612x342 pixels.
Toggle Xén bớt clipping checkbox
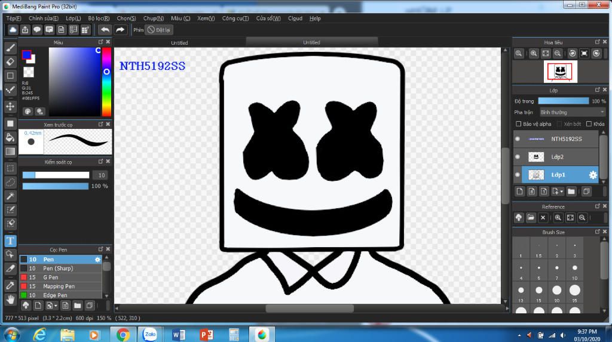[x=559, y=124]
